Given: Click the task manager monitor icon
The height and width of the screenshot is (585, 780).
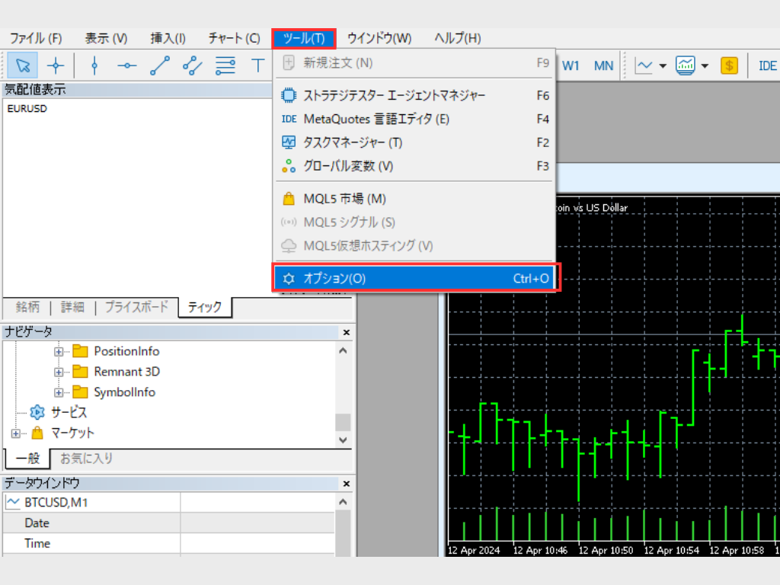Looking at the screenshot, I should click(x=289, y=142).
